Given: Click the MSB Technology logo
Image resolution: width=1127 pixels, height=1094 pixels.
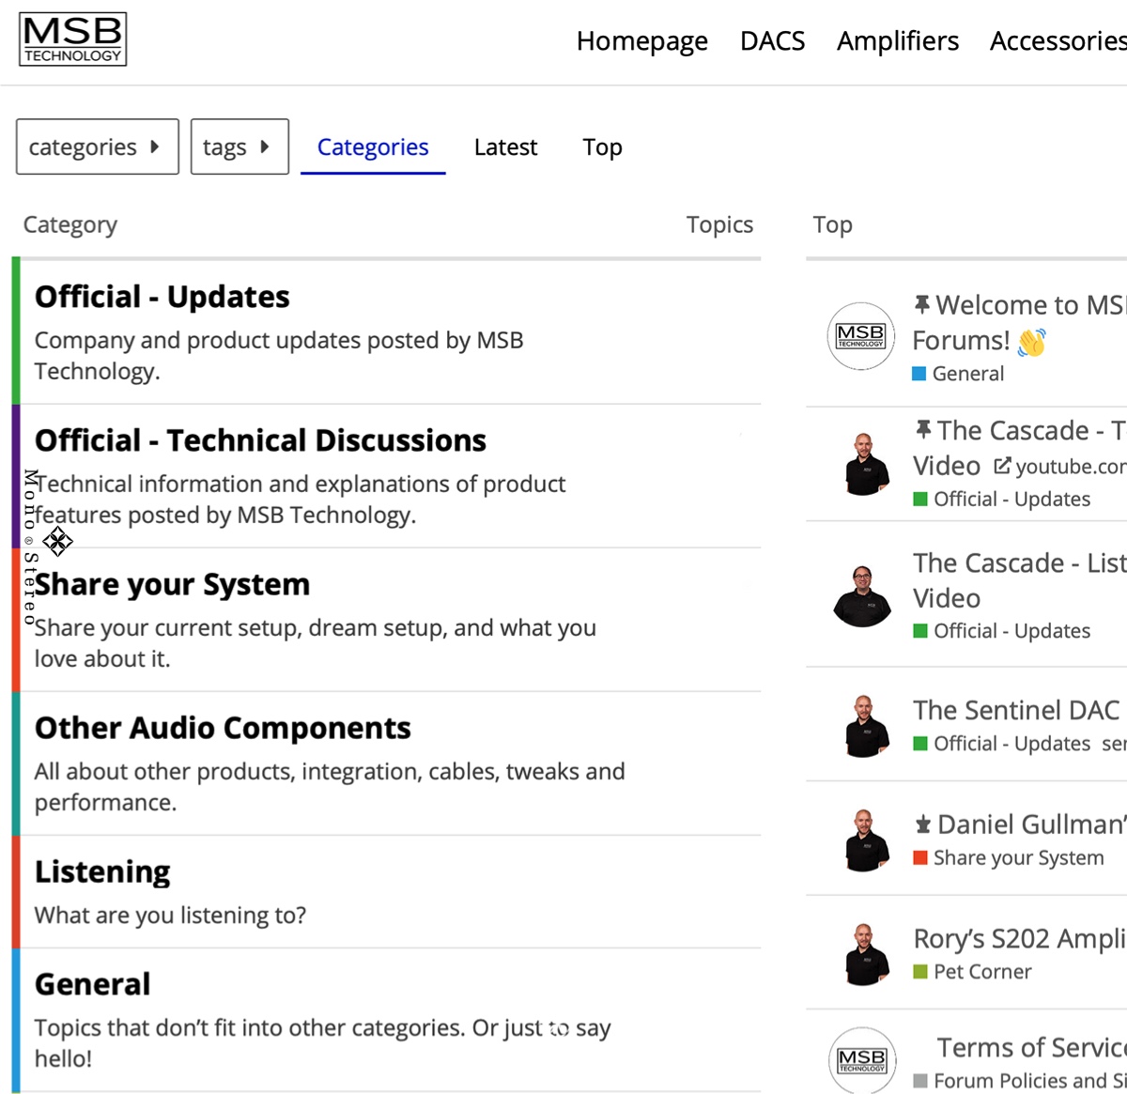Looking at the screenshot, I should (x=73, y=39).
